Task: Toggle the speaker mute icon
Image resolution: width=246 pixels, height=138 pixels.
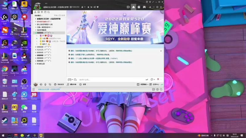Action: point(41,85)
